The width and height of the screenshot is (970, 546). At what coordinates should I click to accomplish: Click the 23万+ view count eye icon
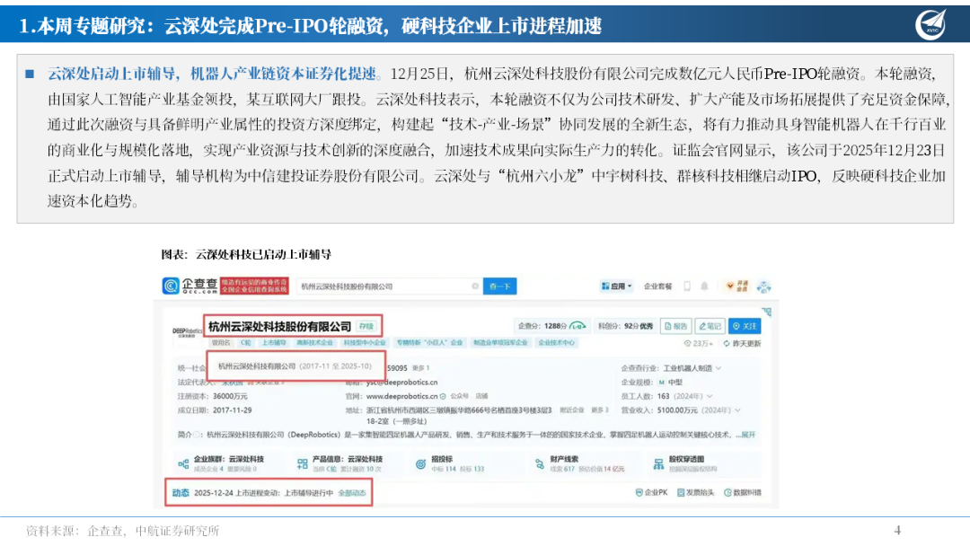coord(687,344)
